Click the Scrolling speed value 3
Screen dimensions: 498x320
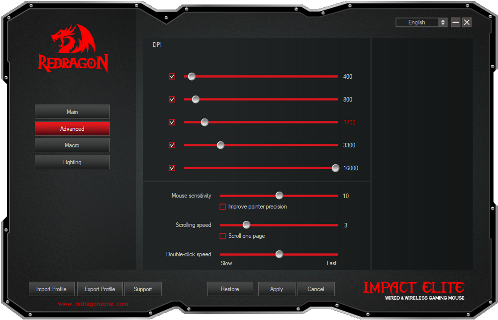pyautogui.click(x=346, y=225)
